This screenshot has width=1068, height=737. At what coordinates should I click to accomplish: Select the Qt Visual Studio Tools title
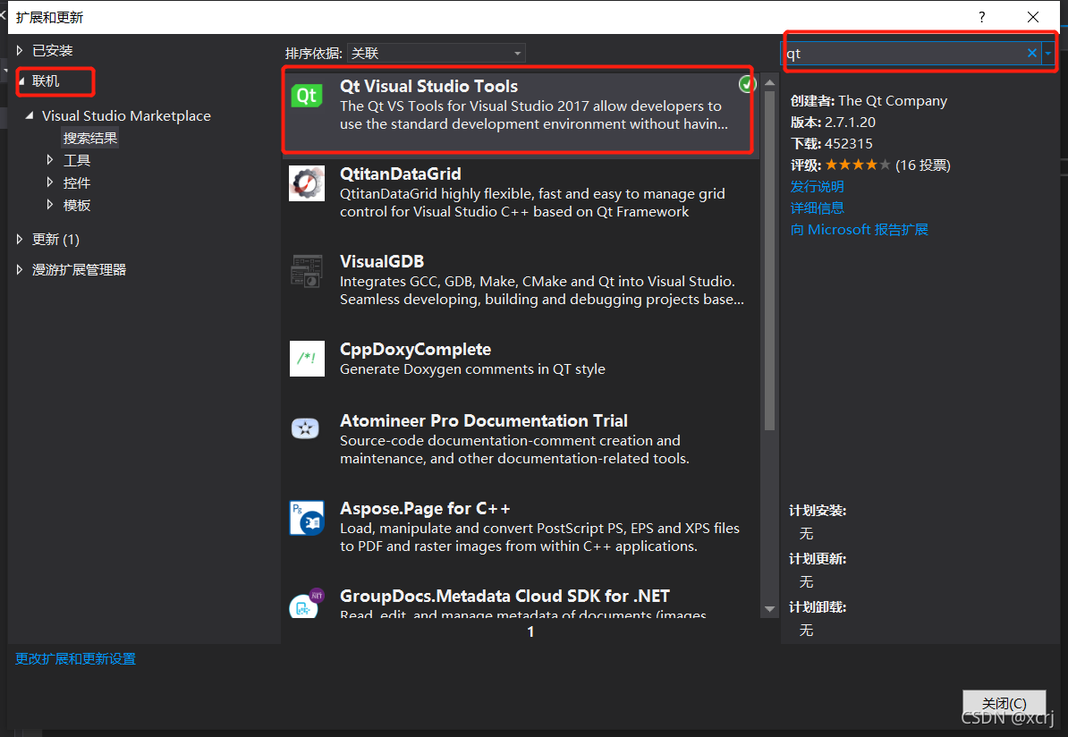click(428, 87)
